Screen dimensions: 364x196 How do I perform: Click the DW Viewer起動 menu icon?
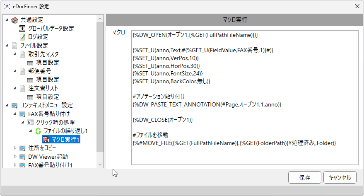coord(22,157)
